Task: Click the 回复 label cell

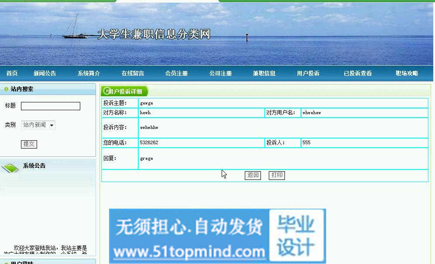Action: (x=120, y=159)
